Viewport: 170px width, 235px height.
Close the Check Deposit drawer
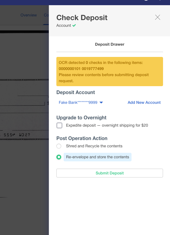(x=158, y=17)
